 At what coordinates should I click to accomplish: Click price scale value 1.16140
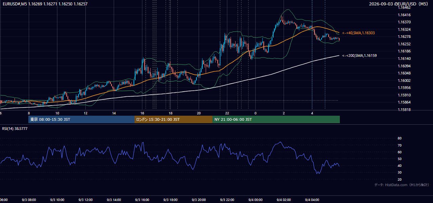[405, 59]
